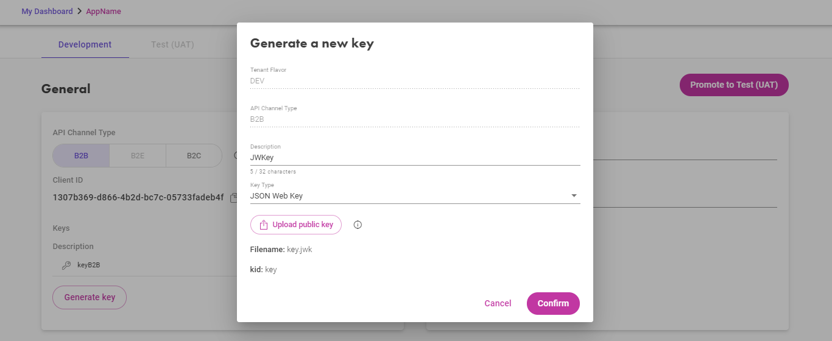This screenshot has width=832, height=341.
Task: Open the Key Type dropdown arrow
Action: (x=574, y=196)
